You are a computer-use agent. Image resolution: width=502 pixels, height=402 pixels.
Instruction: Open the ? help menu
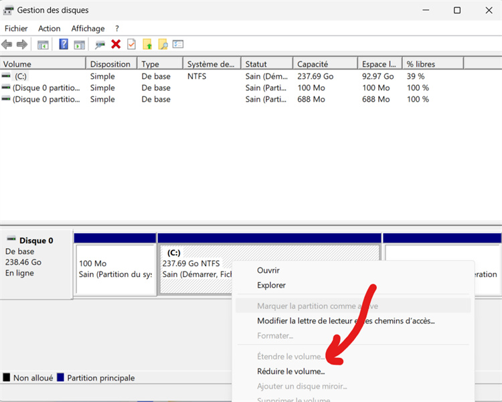pyautogui.click(x=117, y=29)
